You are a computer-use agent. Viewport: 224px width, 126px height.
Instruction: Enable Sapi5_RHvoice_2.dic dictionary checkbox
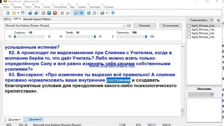(x=189, y=33)
